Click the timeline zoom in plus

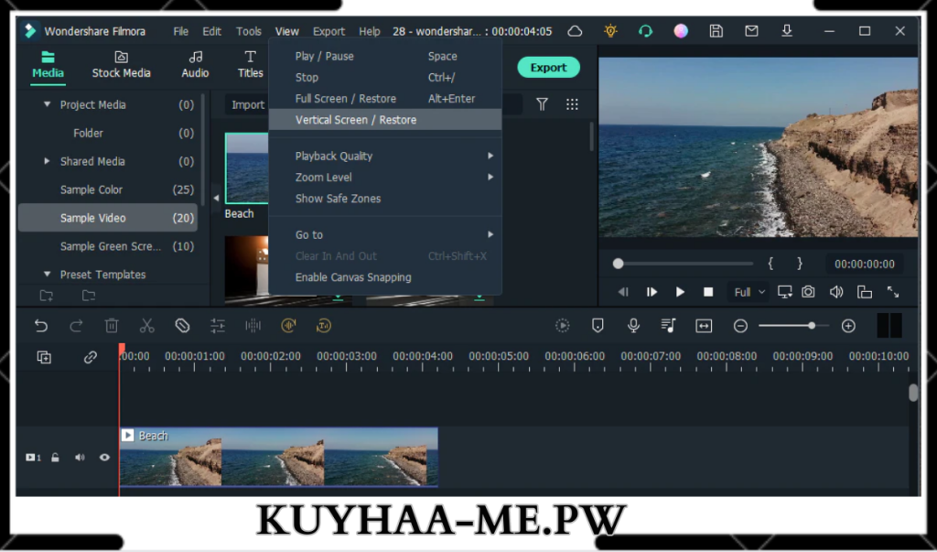tap(848, 326)
